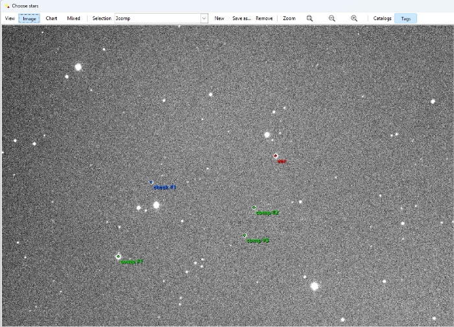The image size is (454, 327).
Task: Select the red var star marker
Action: 276,156
